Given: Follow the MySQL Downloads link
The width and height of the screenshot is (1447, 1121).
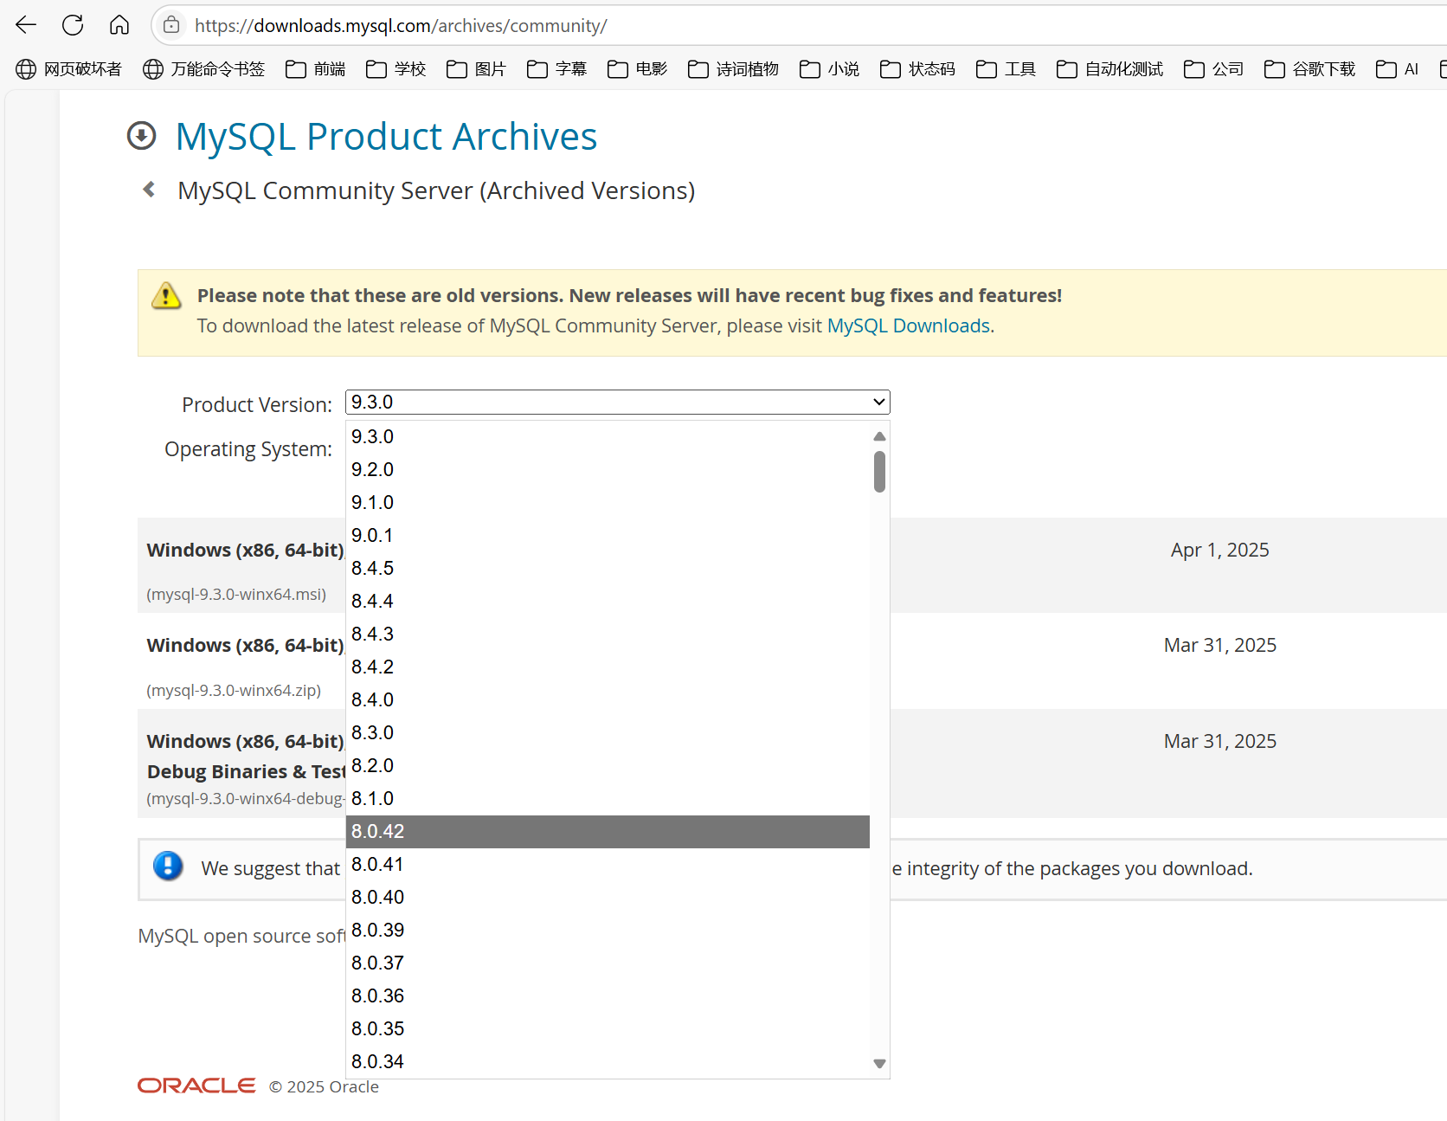Looking at the screenshot, I should 908,325.
